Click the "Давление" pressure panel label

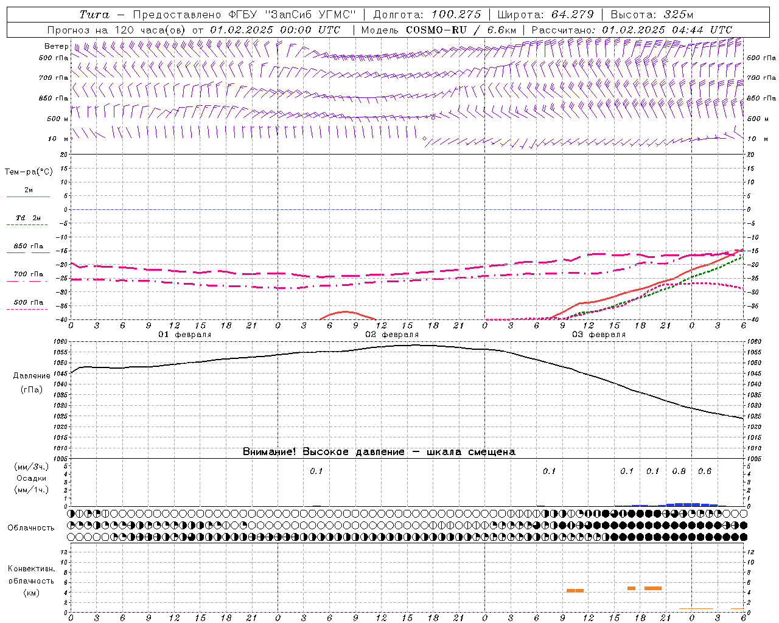32,376
